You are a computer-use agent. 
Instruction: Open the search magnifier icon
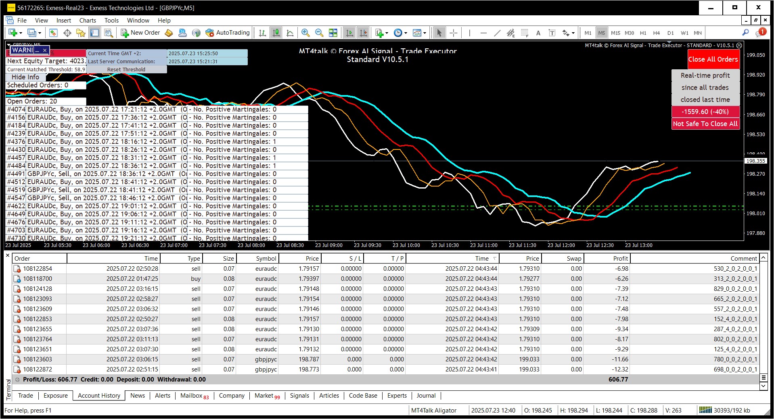[745, 33]
